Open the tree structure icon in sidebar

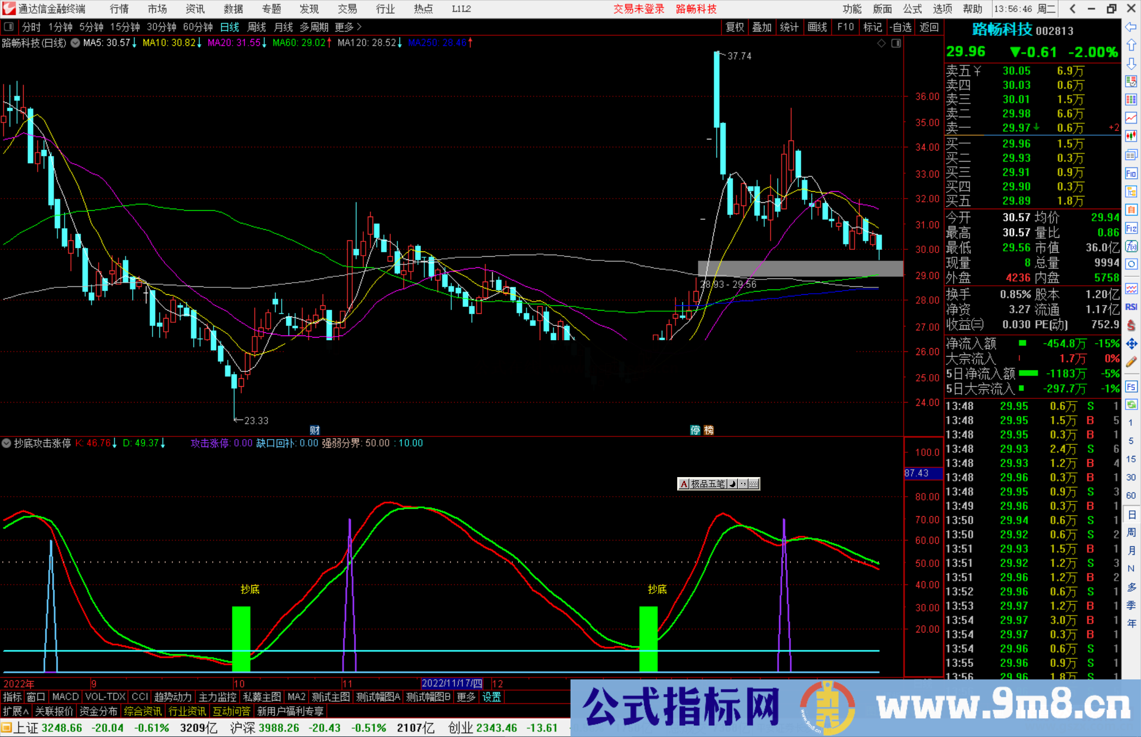pos(1131,191)
